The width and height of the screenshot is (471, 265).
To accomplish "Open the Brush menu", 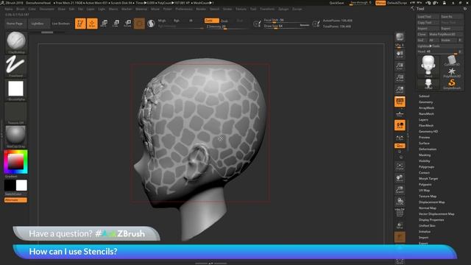I will 21,9.
